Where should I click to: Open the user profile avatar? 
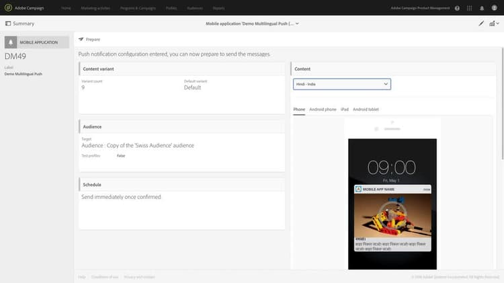click(x=495, y=8)
